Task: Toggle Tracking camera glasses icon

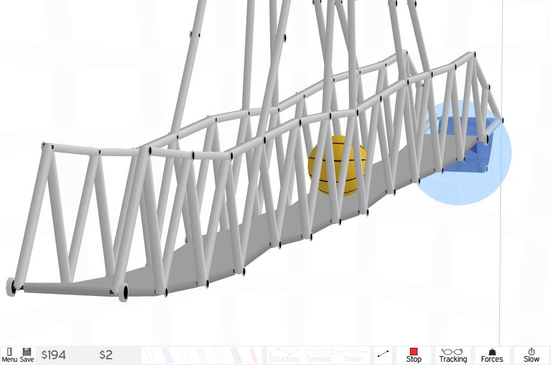Action: point(453,355)
